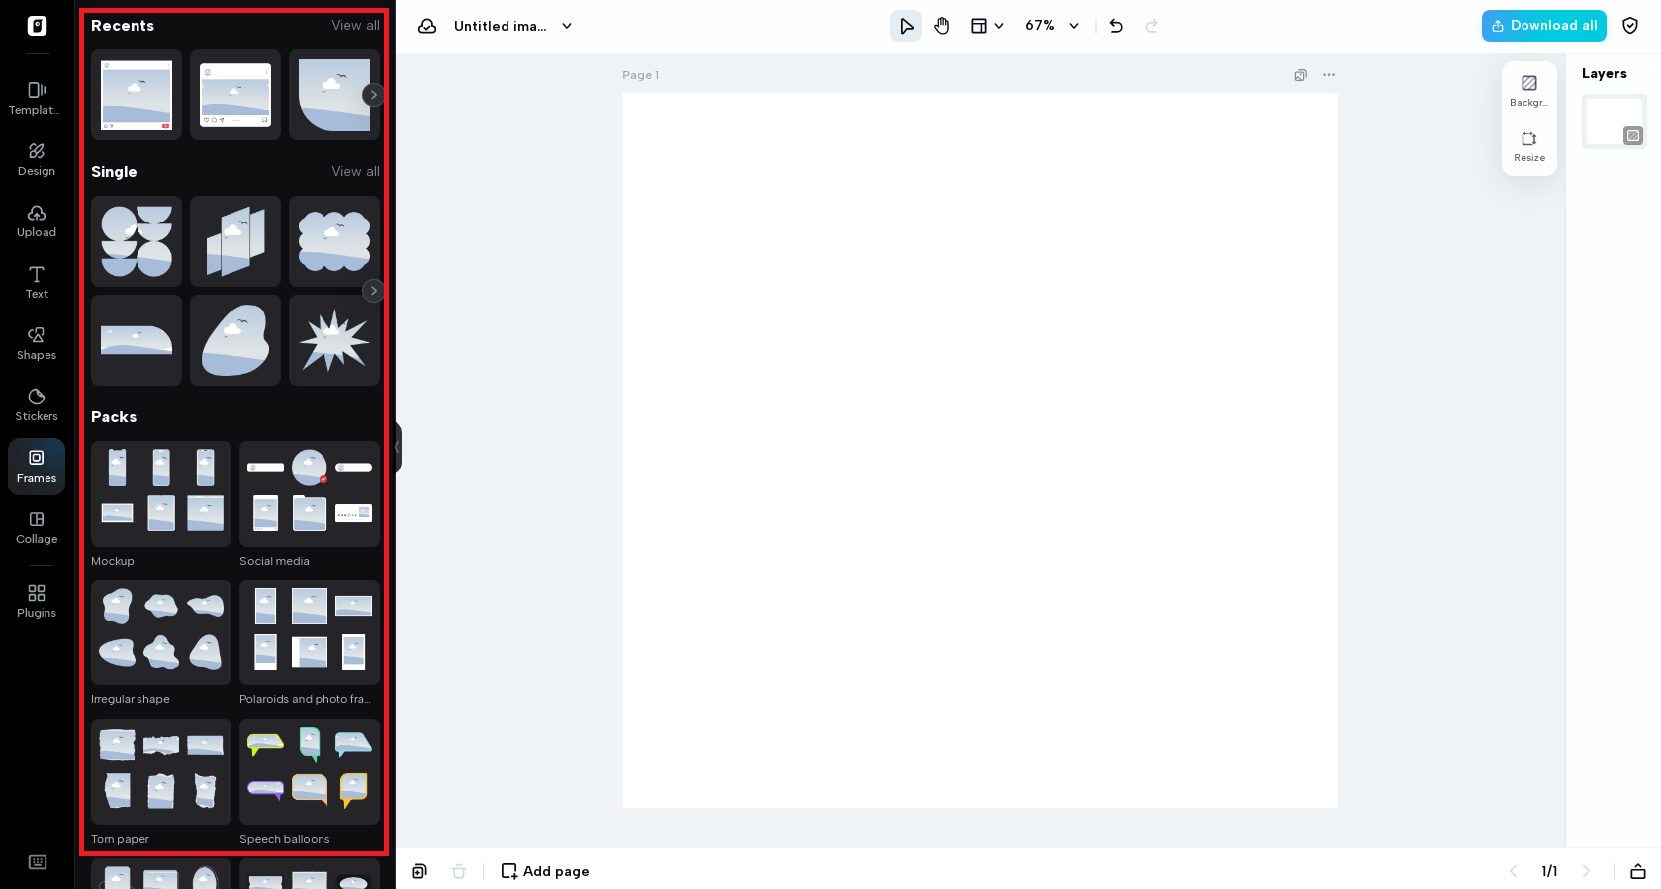Go to the previous page arrow
1661x889 pixels.
coord(1513,871)
